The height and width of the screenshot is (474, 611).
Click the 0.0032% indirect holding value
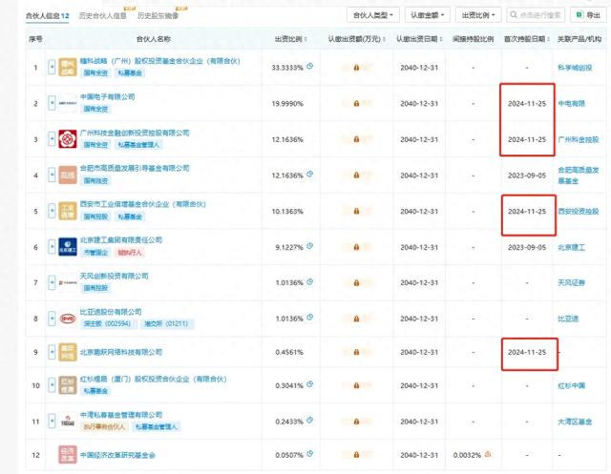467,455
